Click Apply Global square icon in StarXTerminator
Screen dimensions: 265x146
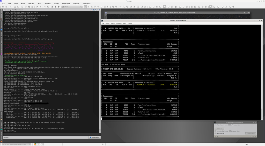218,136
